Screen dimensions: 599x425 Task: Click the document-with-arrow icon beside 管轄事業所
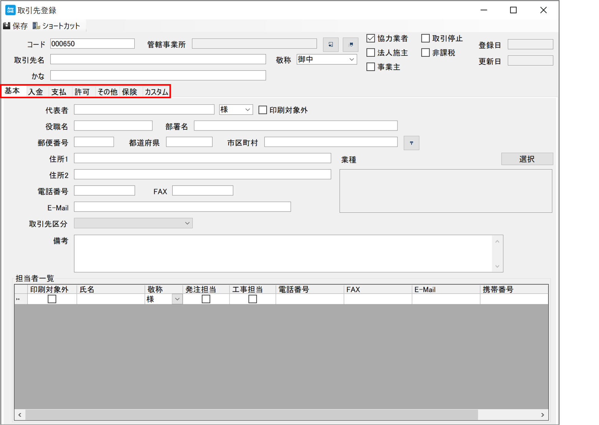tap(330, 45)
